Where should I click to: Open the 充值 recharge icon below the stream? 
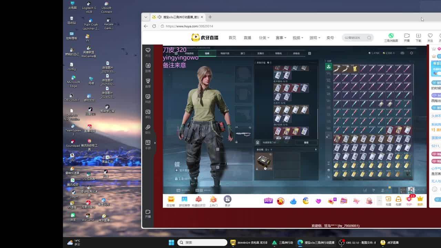[388, 200]
